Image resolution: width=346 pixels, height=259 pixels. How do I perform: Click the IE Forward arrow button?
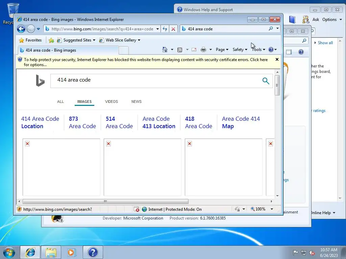coord(31,29)
